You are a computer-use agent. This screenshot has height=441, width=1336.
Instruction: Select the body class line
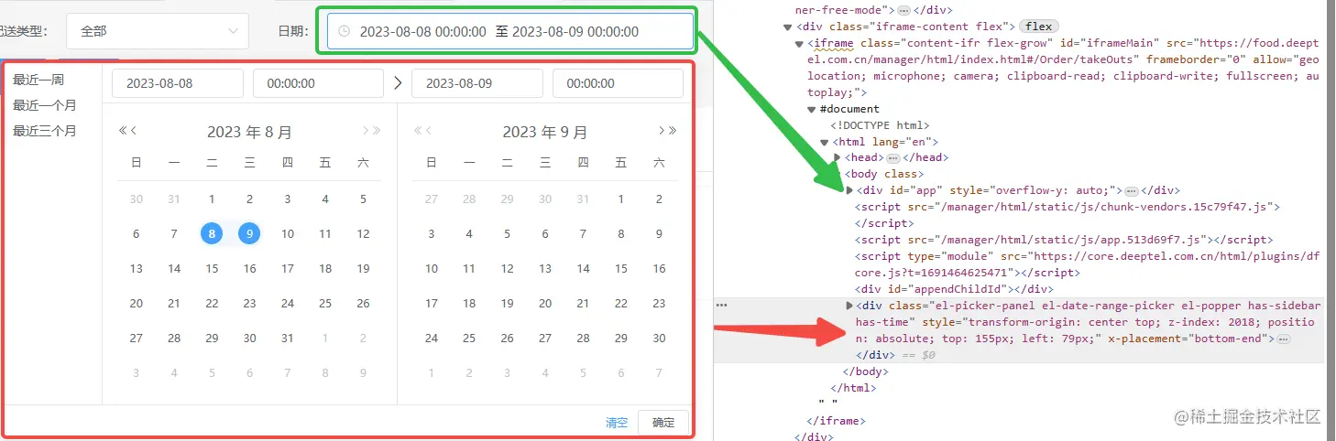point(883,175)
